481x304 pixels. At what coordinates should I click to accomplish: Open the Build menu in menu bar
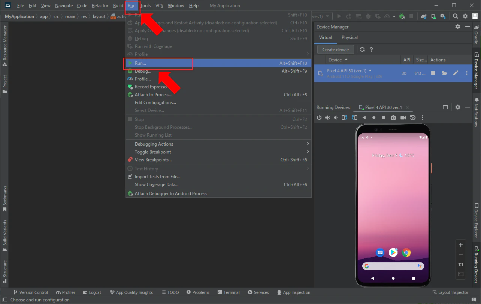click(118, 6)
